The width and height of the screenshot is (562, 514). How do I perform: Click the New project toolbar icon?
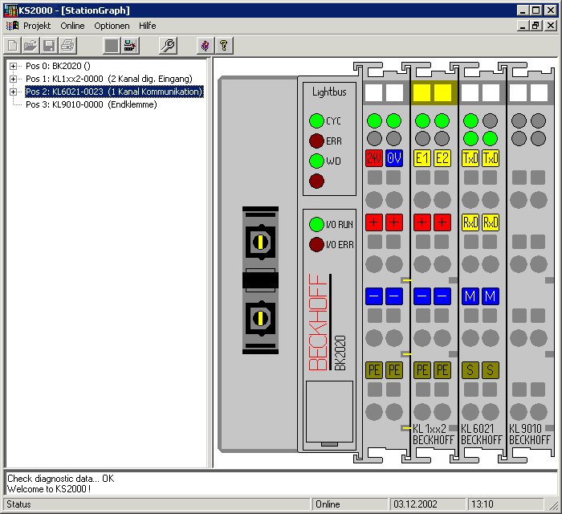[13, 46]
